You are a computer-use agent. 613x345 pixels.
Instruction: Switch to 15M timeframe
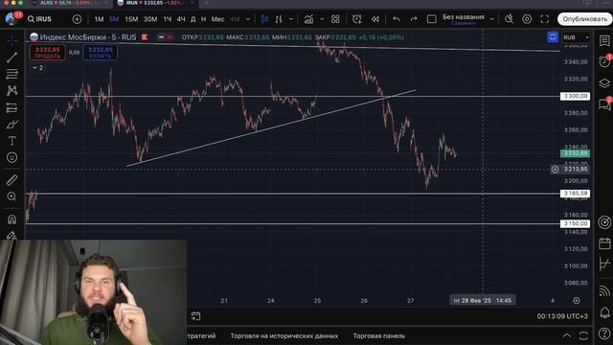131,19
